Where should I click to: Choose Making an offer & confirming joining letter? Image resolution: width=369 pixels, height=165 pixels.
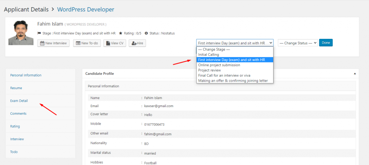[x=235, y=81]
